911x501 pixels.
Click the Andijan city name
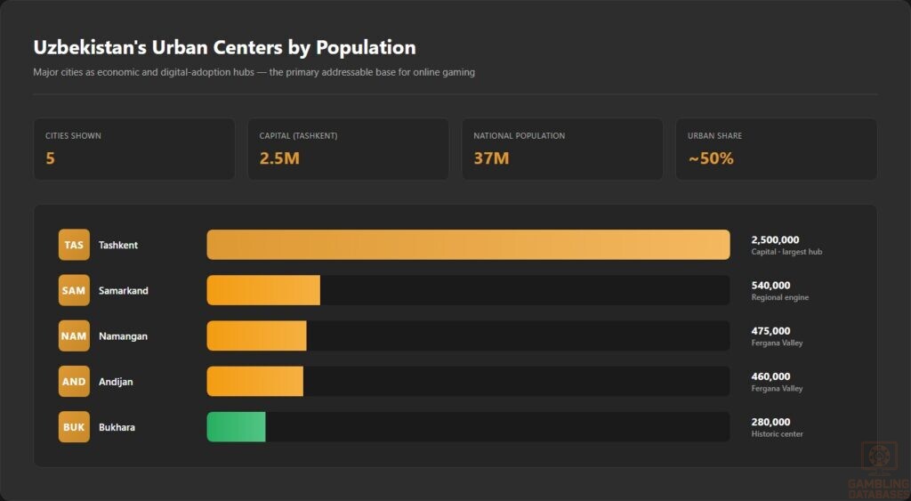click(x=116, y=381)
